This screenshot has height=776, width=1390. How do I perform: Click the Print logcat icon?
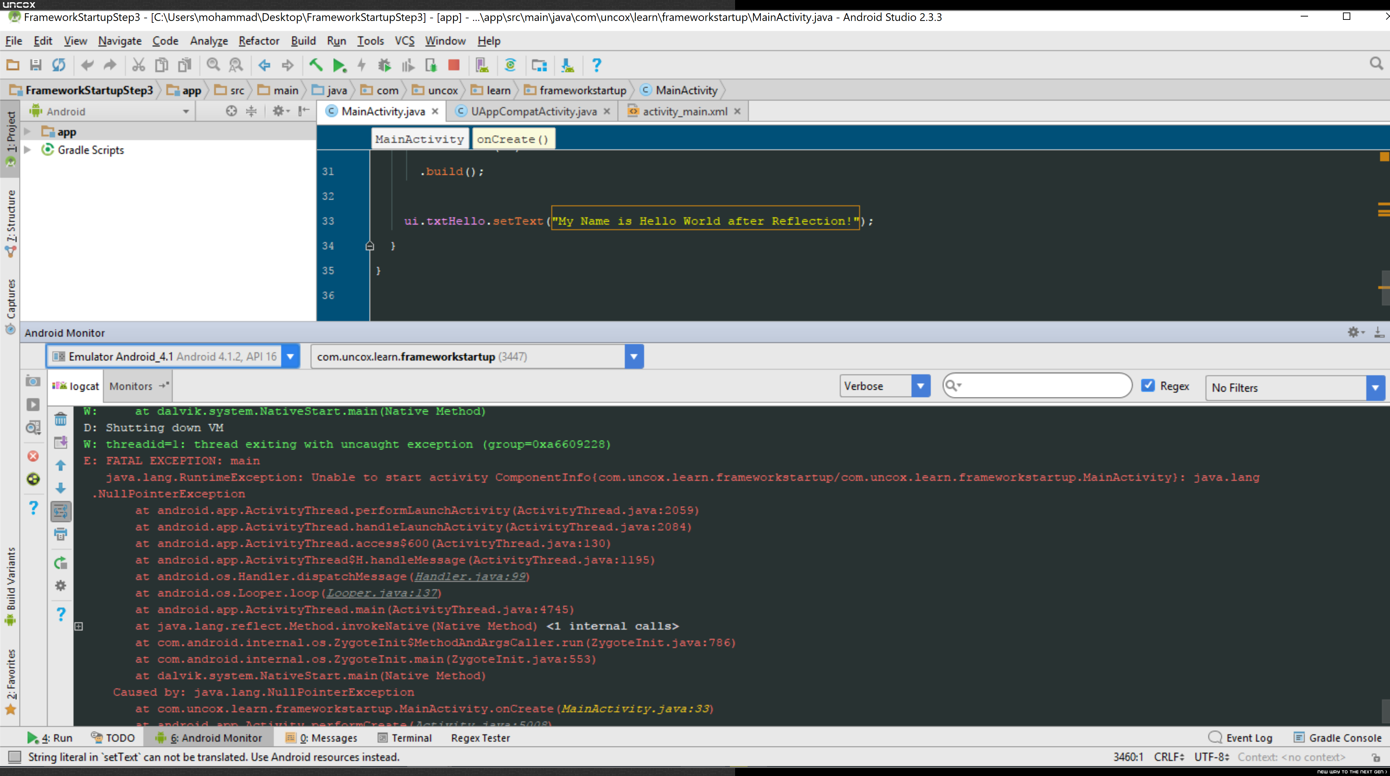point(61,534)
